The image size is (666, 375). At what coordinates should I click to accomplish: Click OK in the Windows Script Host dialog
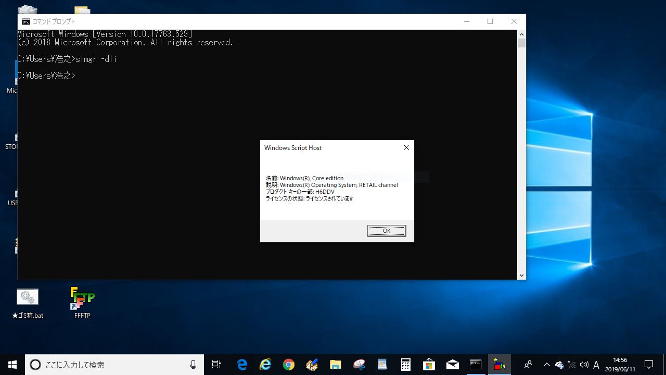pos(387,231)
